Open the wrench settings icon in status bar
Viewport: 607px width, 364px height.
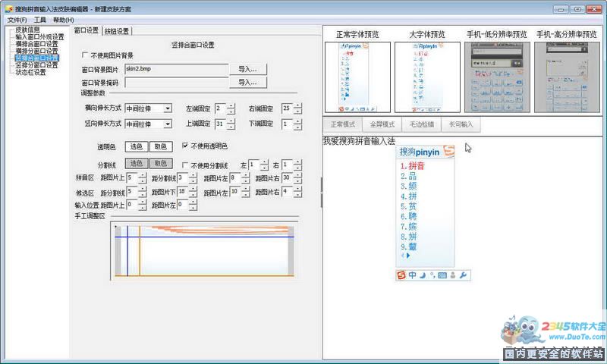[463, 275]
